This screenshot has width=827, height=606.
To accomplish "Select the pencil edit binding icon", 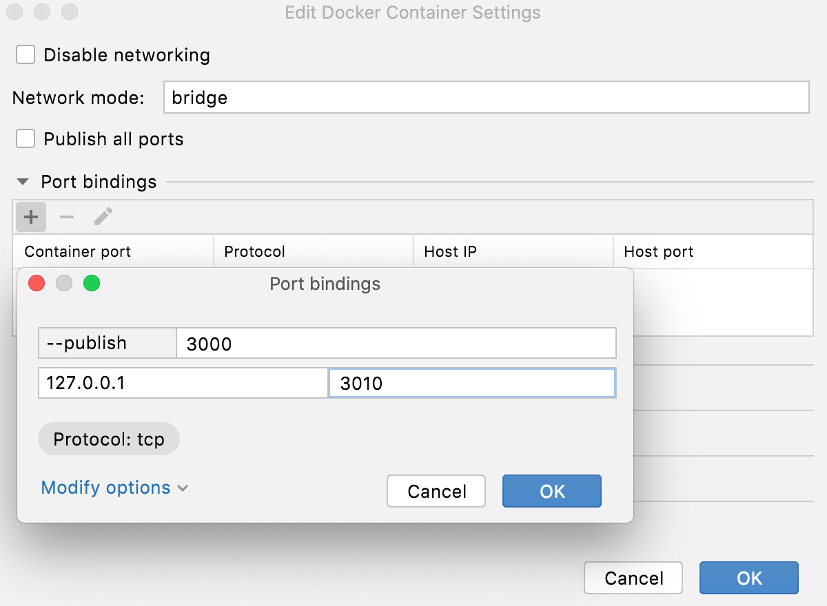I will (102, 216).
